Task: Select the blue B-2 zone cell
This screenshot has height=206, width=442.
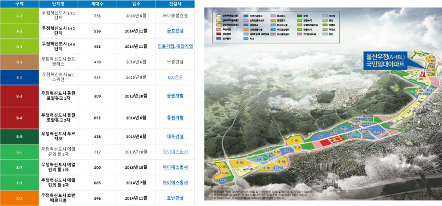Action: coord(19,78)
